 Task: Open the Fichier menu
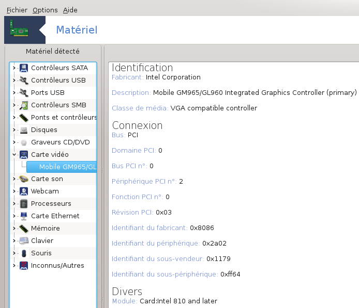click(x=17, y=10)
